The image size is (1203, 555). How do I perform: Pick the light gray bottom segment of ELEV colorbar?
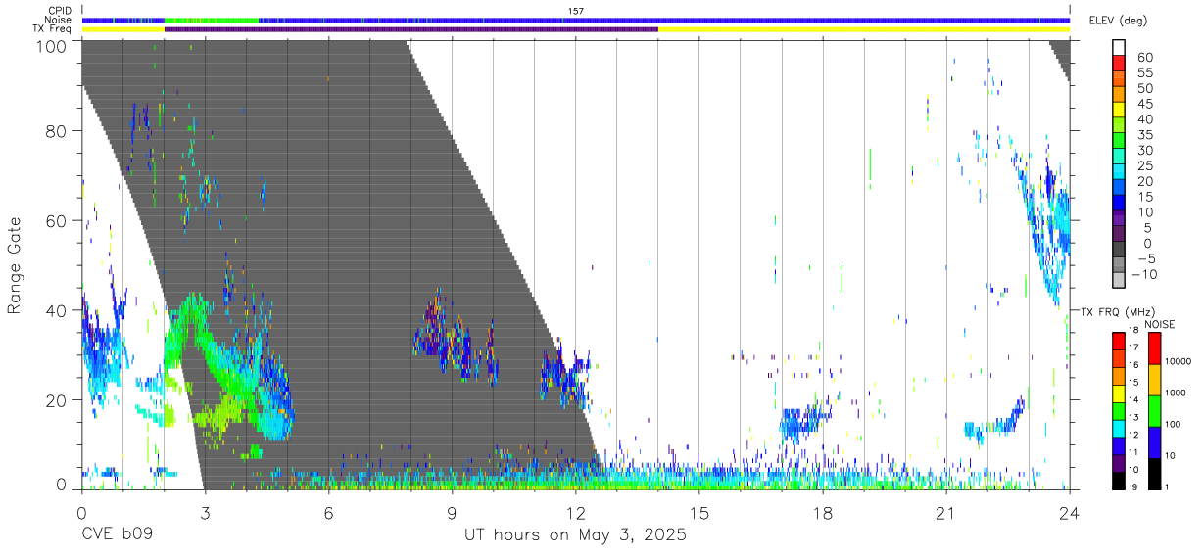tap(1119, 279)
